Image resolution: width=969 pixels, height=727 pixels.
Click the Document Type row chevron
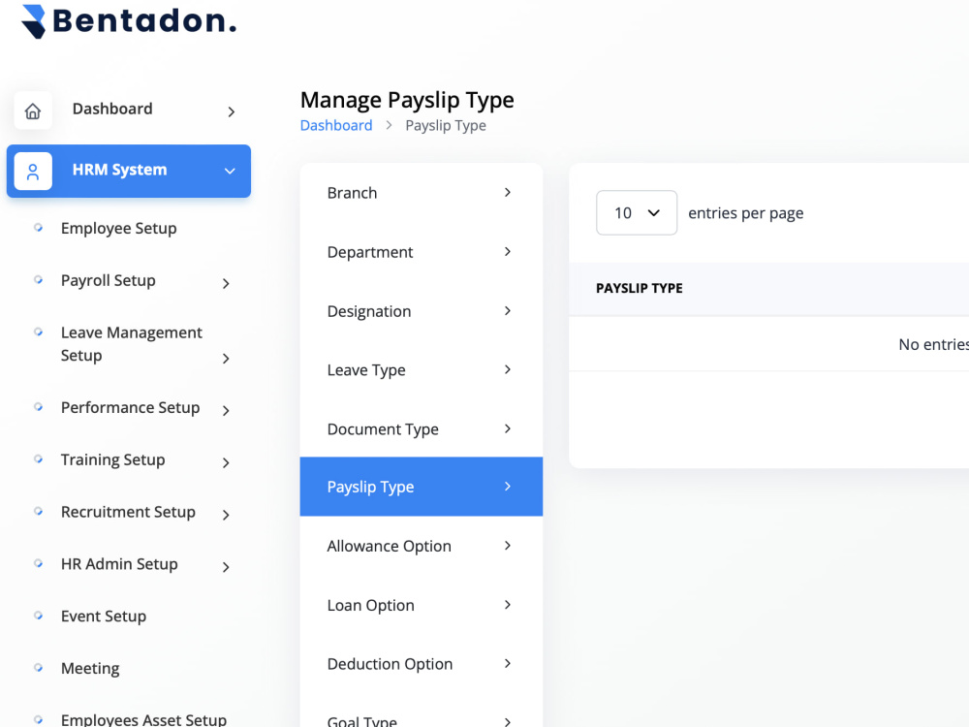pyautogui.click(x=508, y=428)
